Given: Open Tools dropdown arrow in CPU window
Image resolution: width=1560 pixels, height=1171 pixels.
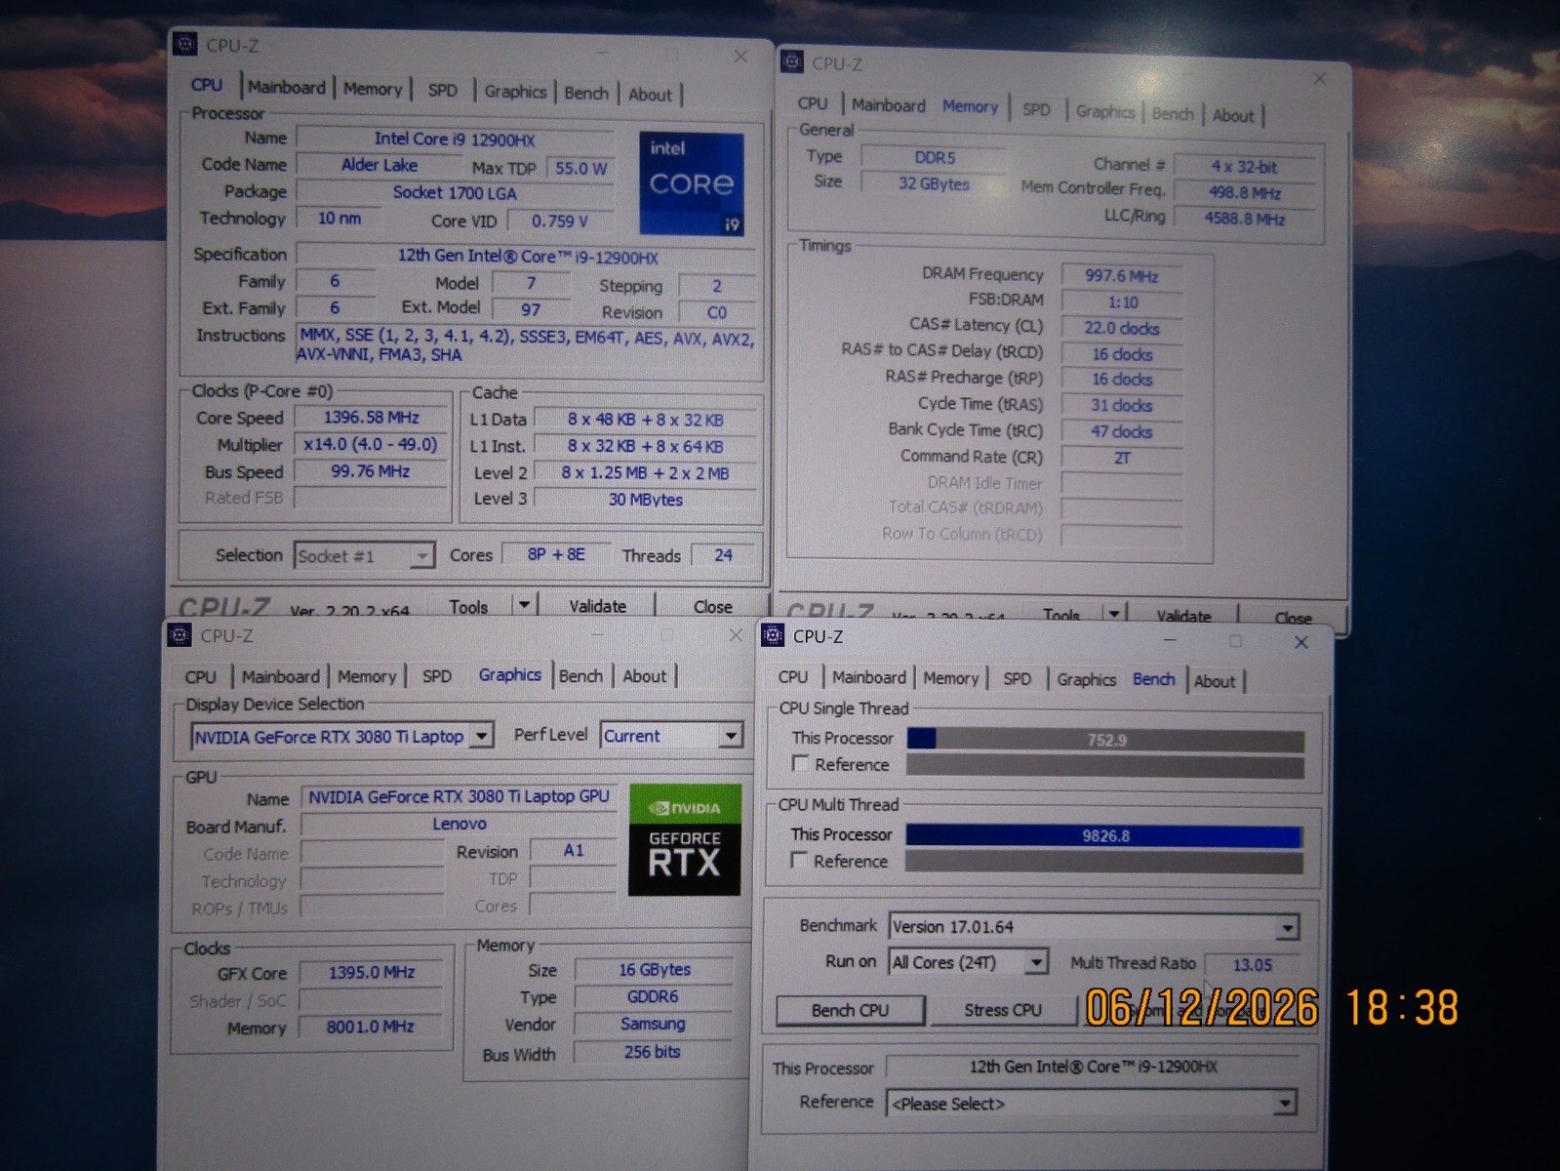Looking at the screenshot, I should tap(524, 605).
